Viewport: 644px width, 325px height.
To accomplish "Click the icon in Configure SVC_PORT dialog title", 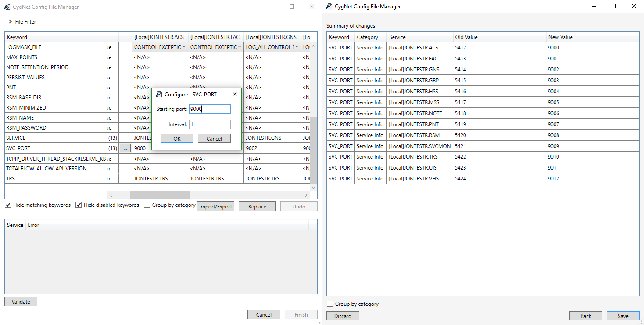I will (x=159, y=94).
